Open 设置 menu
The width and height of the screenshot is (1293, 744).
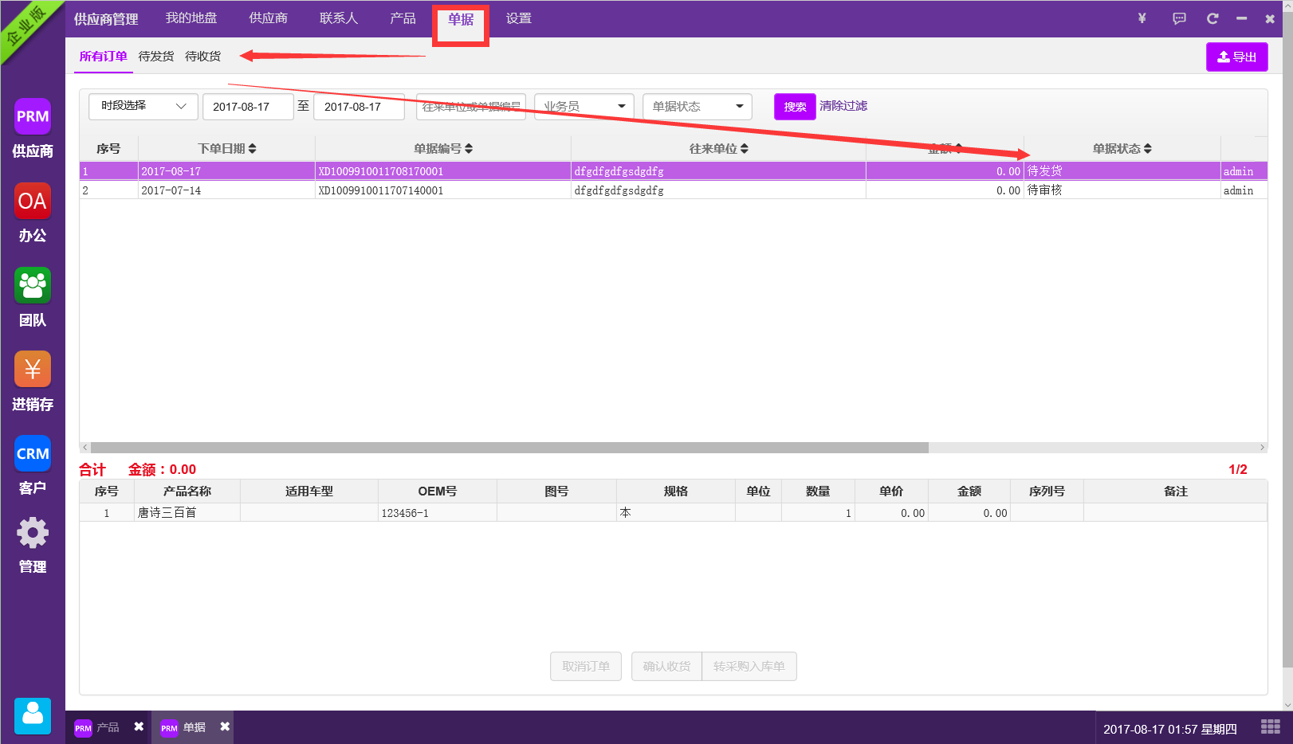519,18
